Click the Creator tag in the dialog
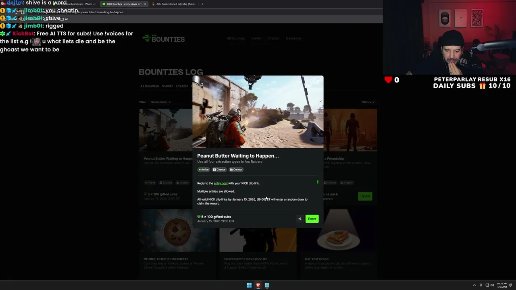This screenshot has width=516, height=290. [x=236, y=170]
